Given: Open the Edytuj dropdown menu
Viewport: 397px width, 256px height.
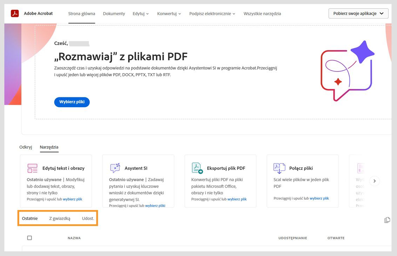Looking at the screenshot, I should click(140, 13).
